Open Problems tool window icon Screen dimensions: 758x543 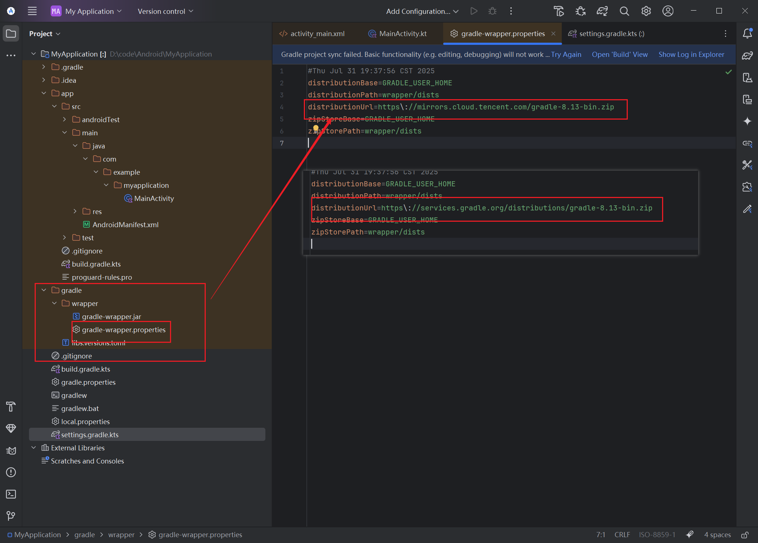click(11, 472)
